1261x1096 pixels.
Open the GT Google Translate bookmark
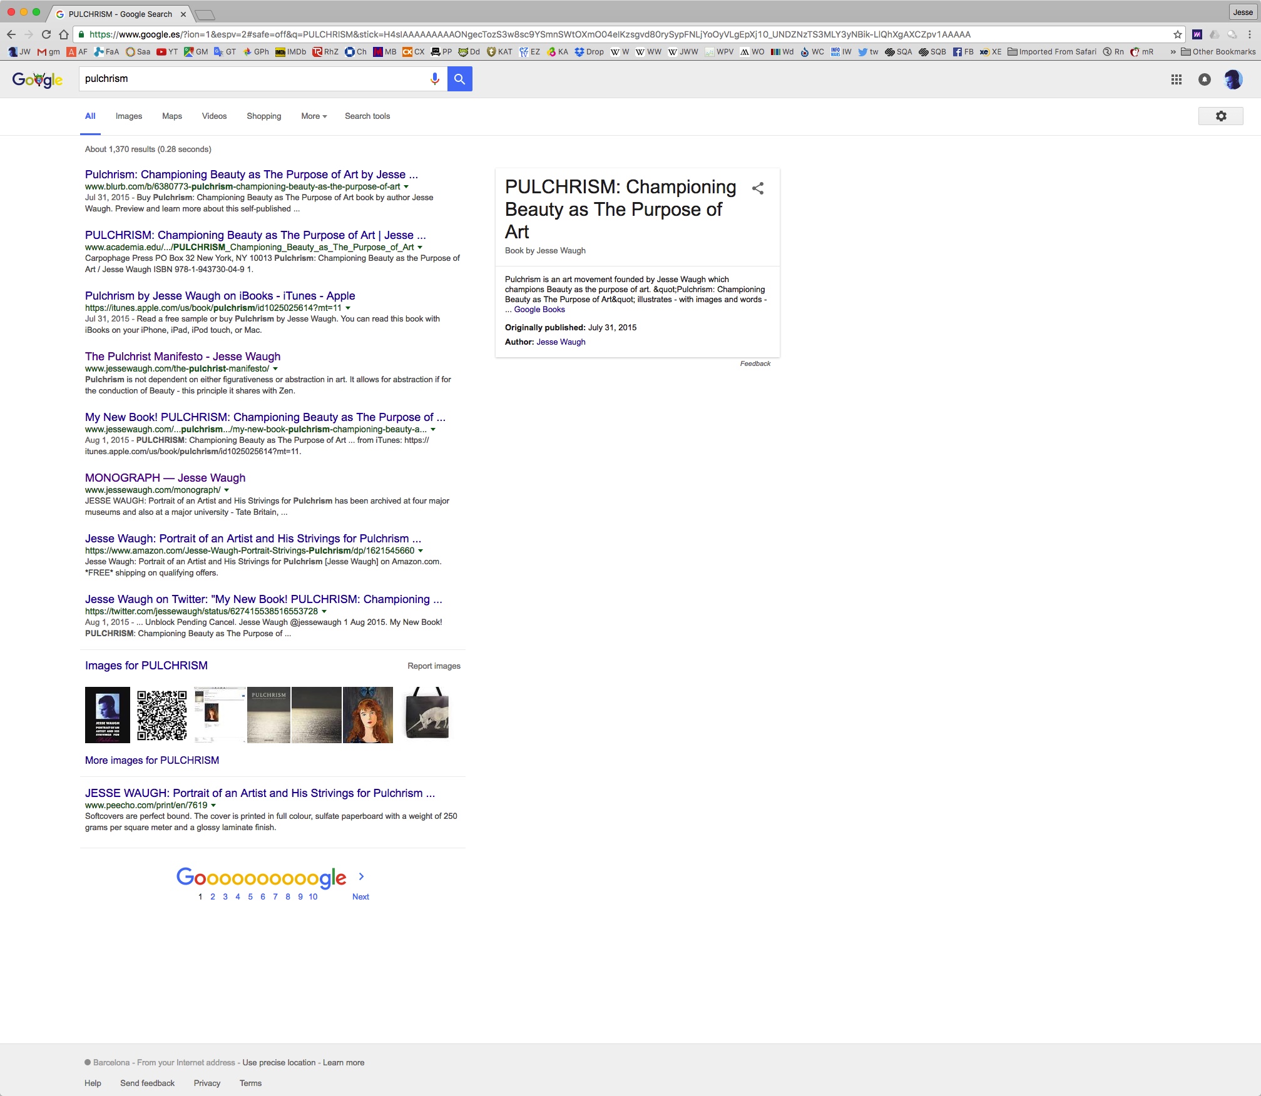pyautogui.click(x=225, y=52)
